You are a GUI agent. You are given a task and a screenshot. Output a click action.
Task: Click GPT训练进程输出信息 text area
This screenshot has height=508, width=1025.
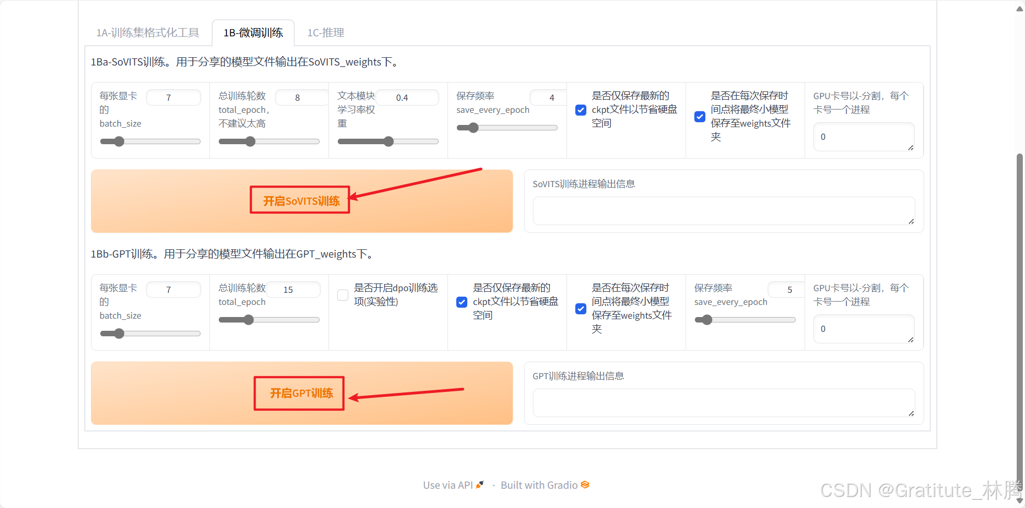pos(724,403)
